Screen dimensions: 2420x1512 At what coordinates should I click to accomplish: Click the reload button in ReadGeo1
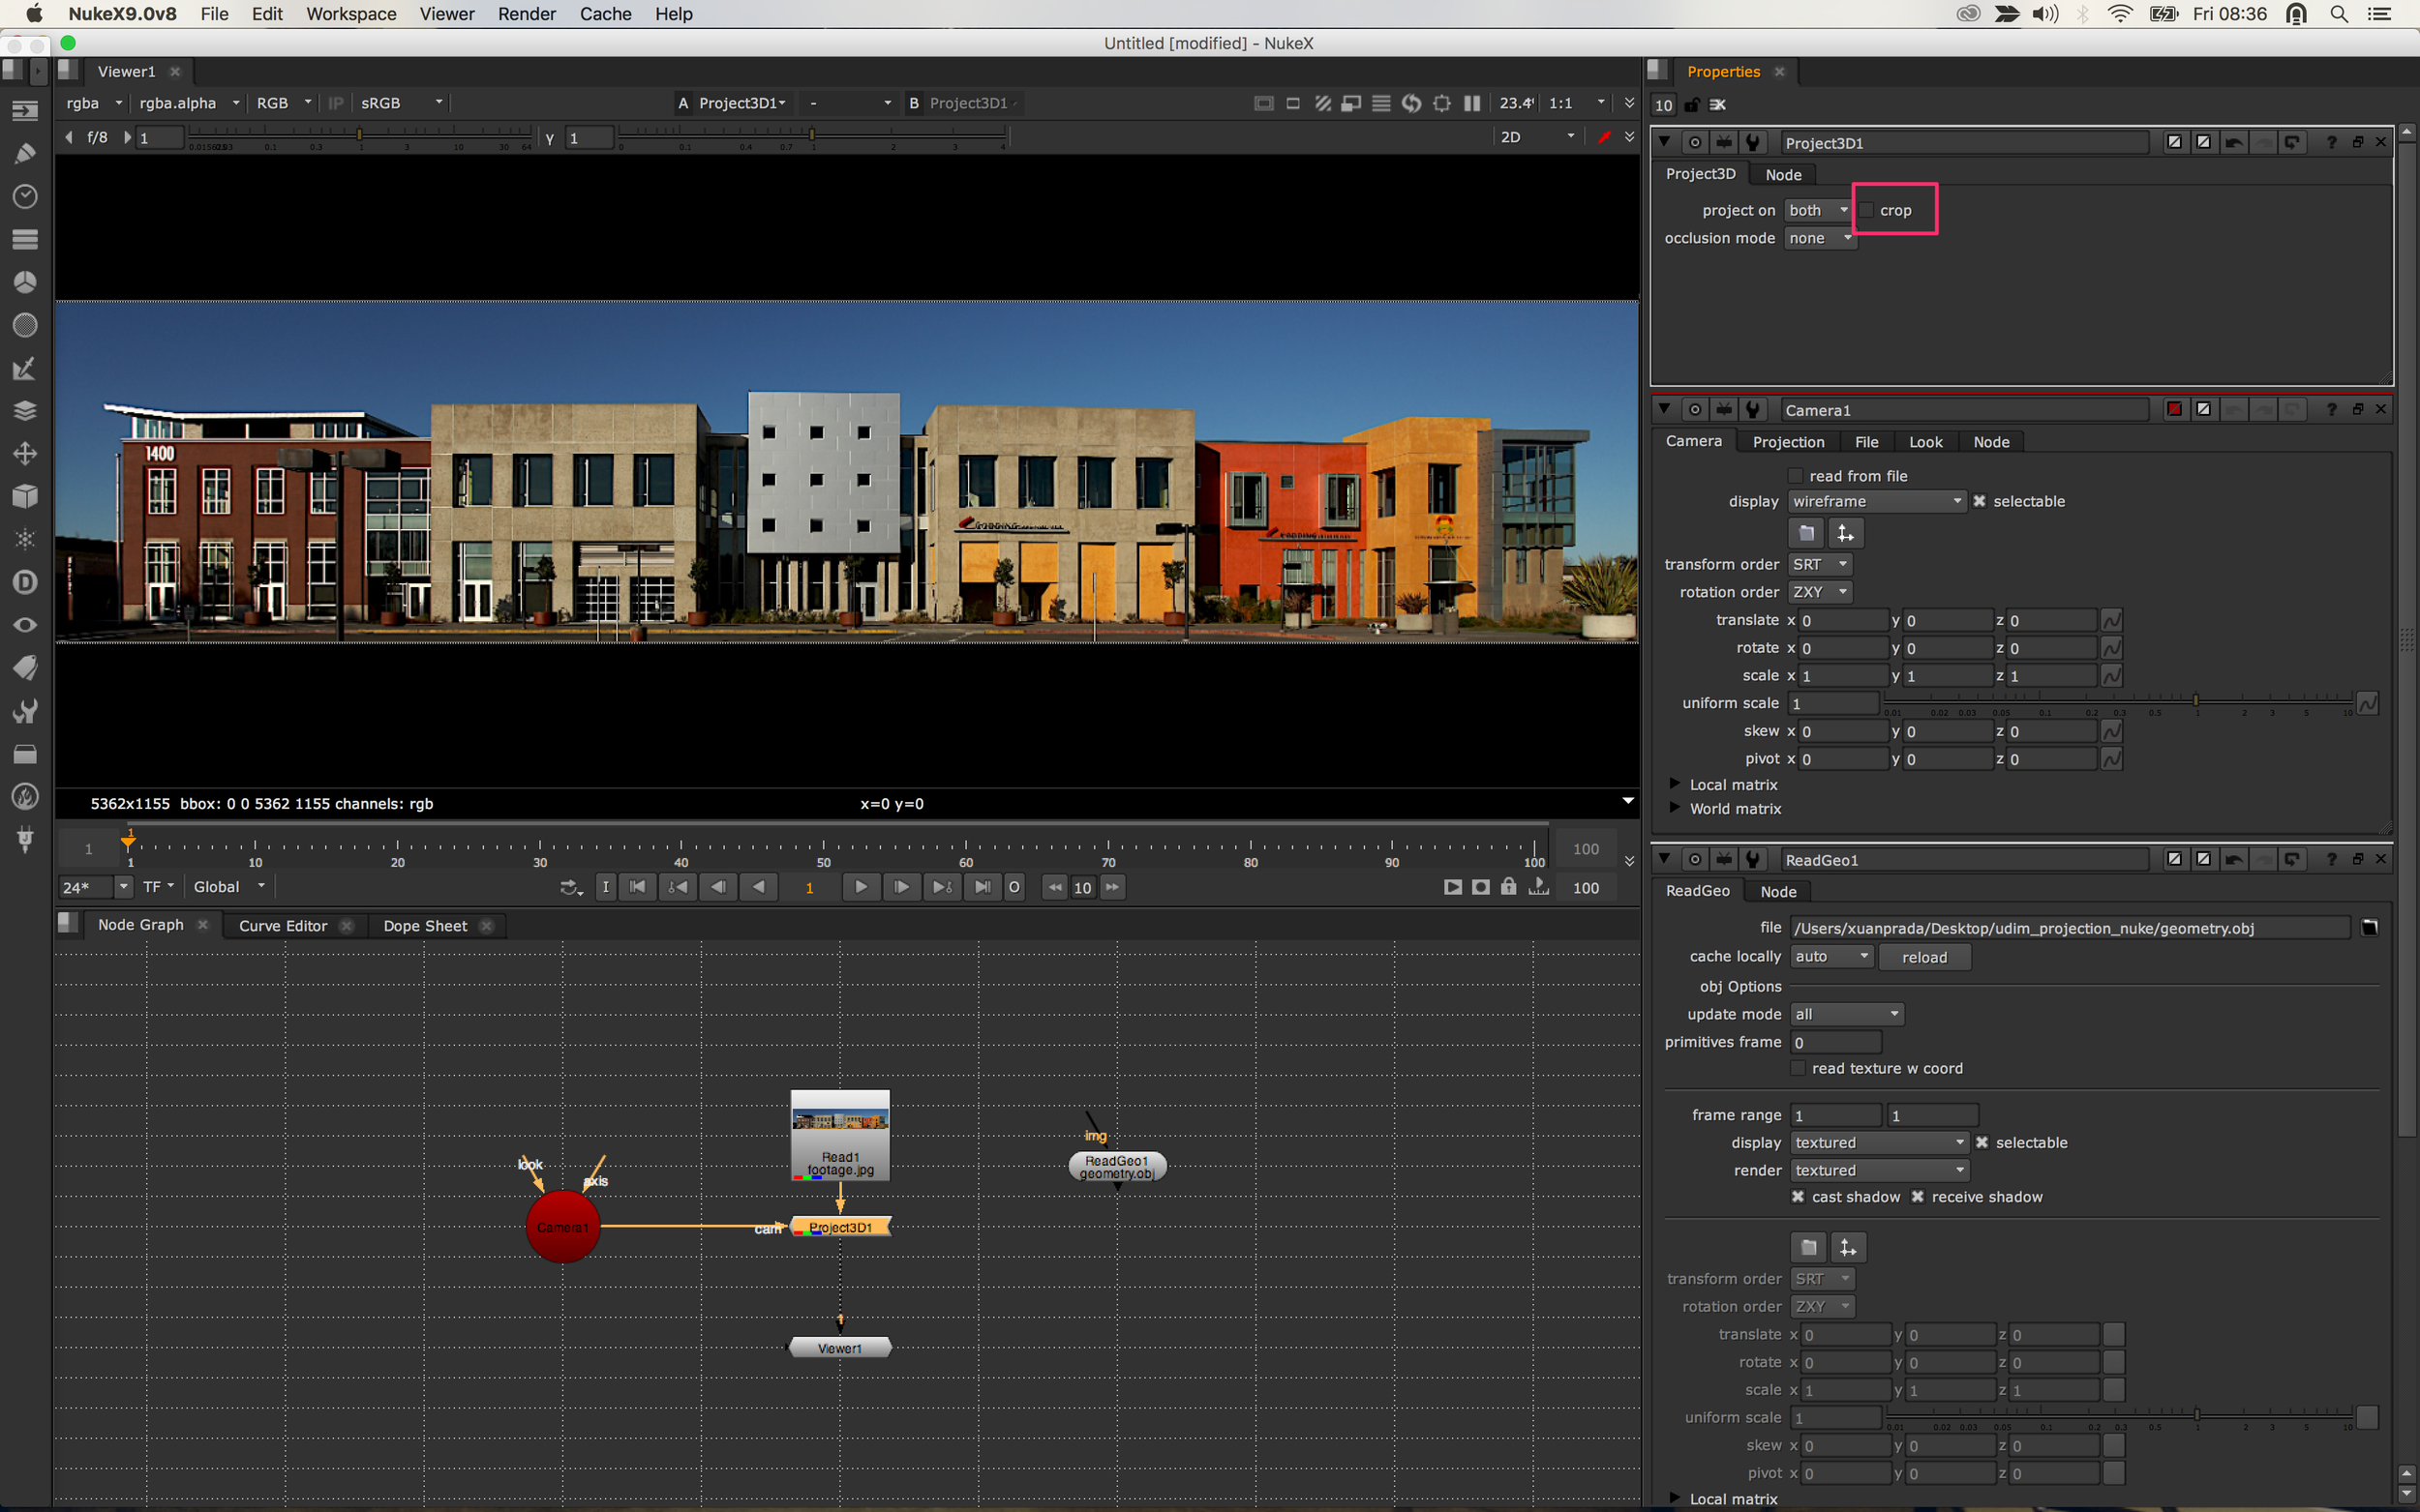point(1923,957)
